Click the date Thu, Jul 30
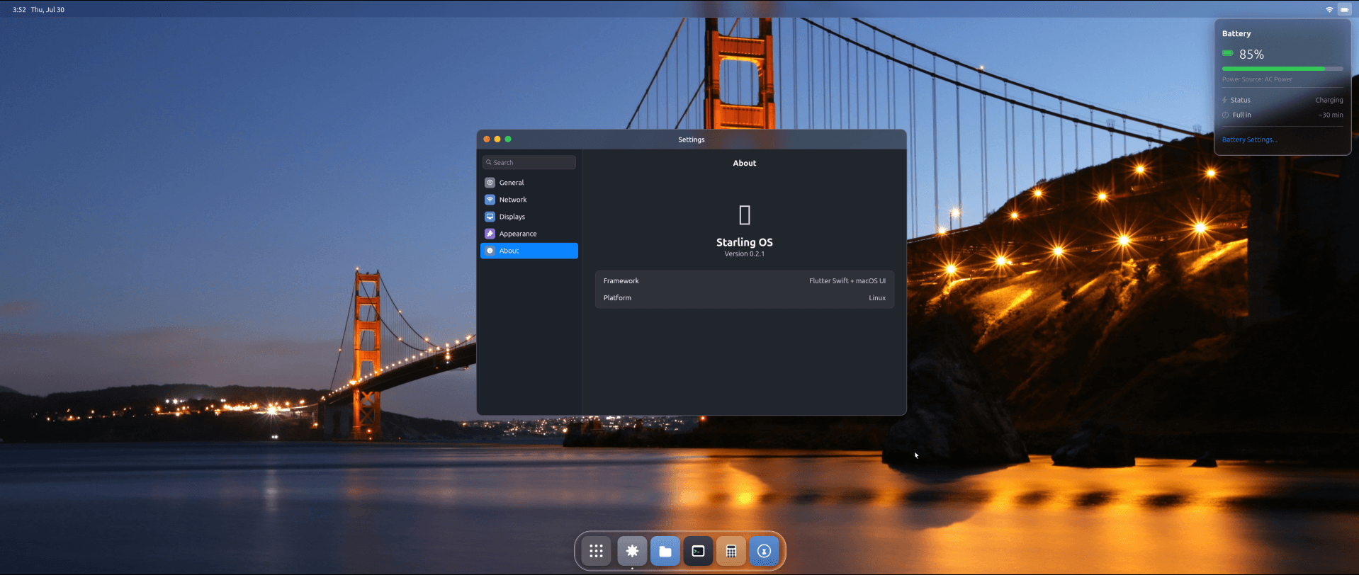The height and width of the screenshot is (575, 1359). click(x=47, y=10)
